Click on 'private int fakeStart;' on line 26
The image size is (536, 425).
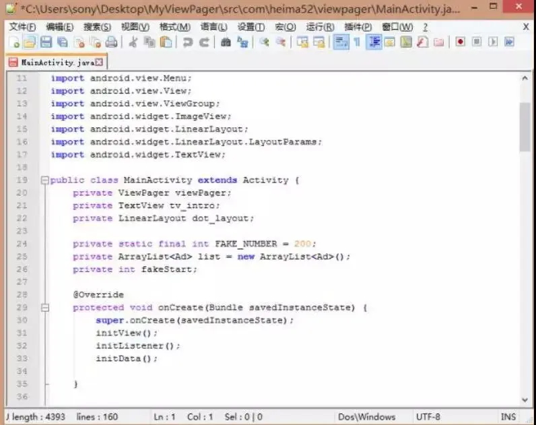tap(135, 269)
